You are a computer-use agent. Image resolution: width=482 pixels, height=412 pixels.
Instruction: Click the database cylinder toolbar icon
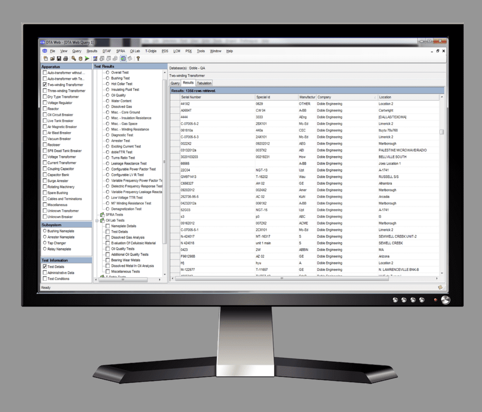(80, 59)
